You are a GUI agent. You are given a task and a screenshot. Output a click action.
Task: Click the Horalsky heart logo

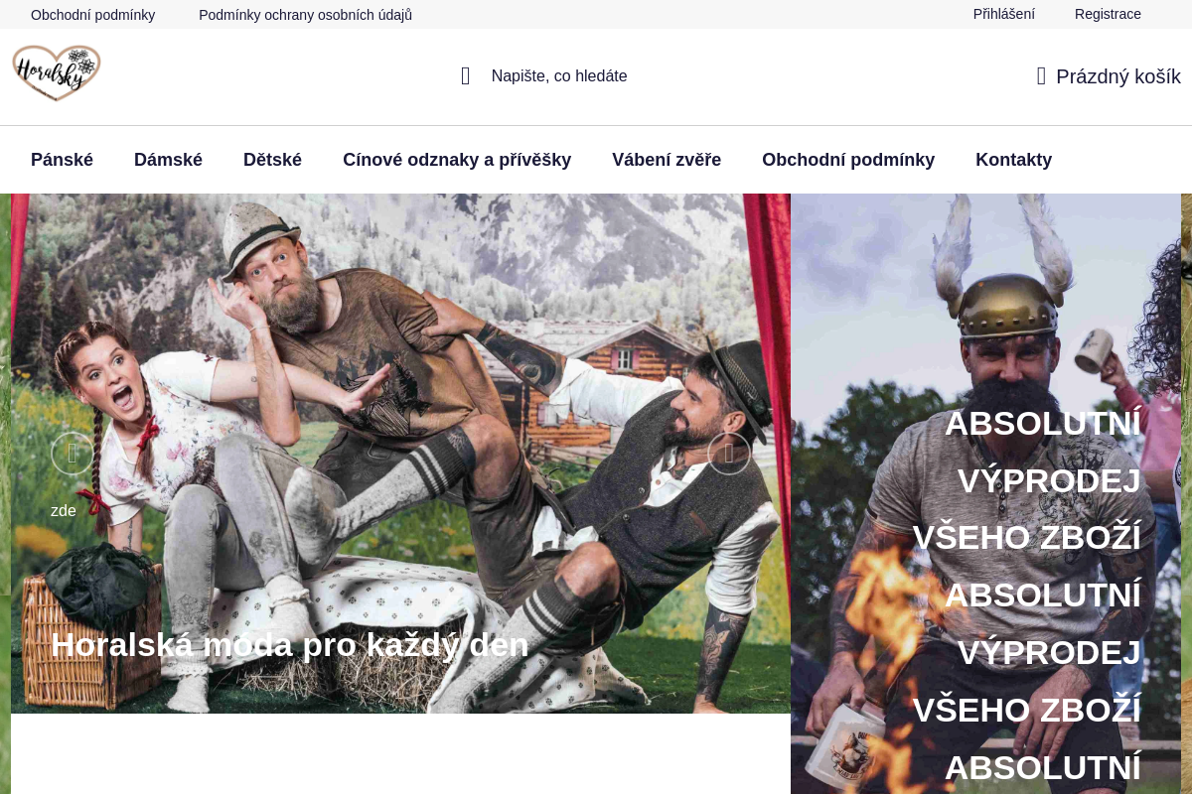(57, 72)
